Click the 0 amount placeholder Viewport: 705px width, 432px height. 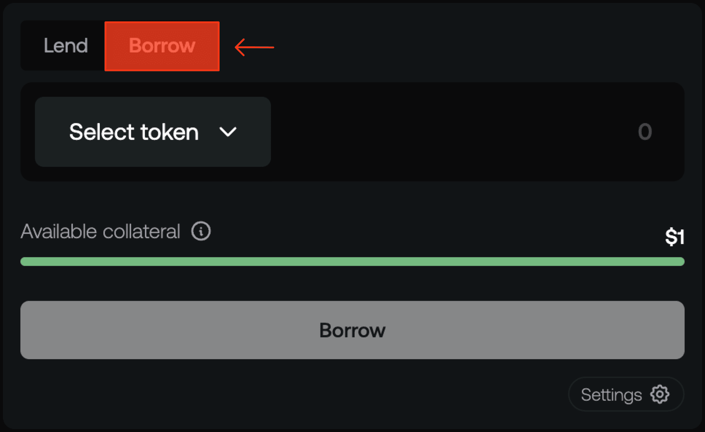[x=645, y=132]
